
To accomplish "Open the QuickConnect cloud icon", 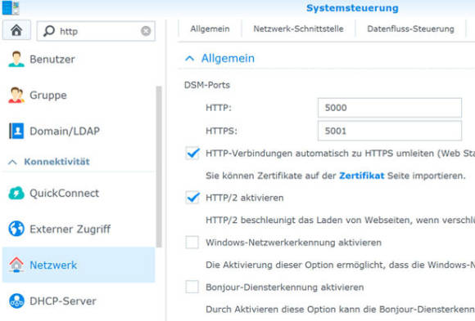I will pyautogui.click(x=16, y=193).
